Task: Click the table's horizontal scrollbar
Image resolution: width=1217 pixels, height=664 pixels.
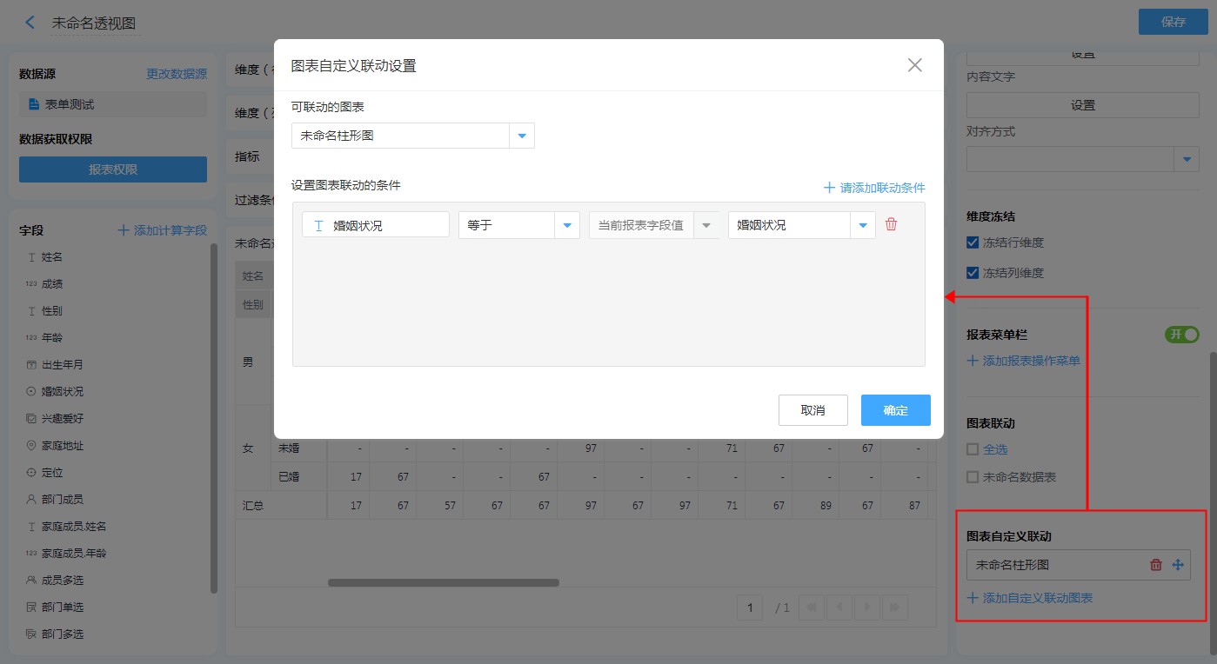Action: pyautogui.click(x=444, y=582)
